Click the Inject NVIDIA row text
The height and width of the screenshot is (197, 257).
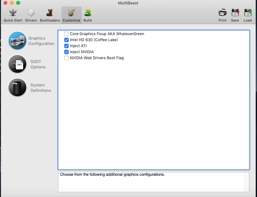coord(82,52)
